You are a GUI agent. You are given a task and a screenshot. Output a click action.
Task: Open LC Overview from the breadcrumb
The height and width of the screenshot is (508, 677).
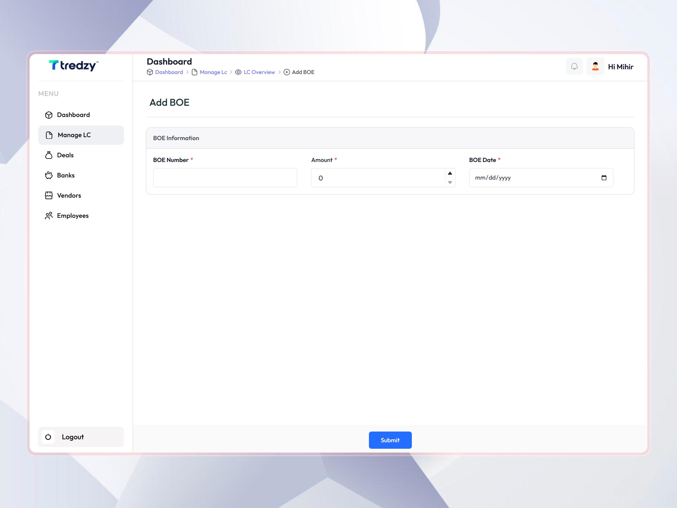(x=259, y=72)
